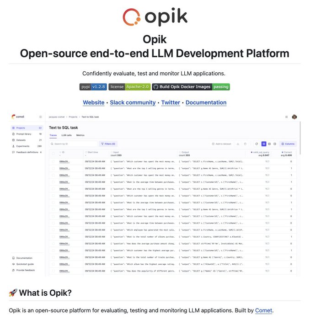Tick the checkbox for the 'highest average pur' customer row
Screen dimensions: 310x320
point(53,251)
